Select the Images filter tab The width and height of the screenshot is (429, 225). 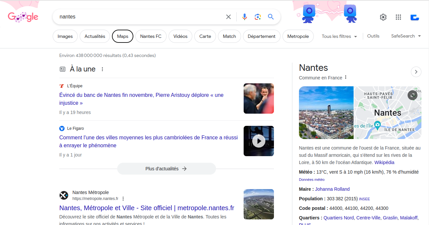(x=65, y=36)
